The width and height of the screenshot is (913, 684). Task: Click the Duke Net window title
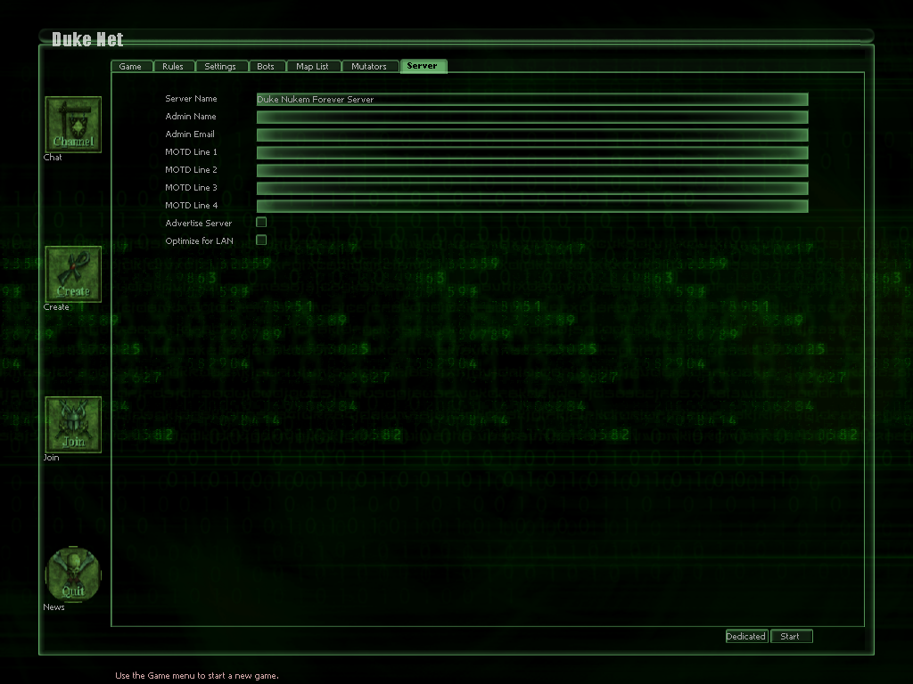(x=87, y=39)
